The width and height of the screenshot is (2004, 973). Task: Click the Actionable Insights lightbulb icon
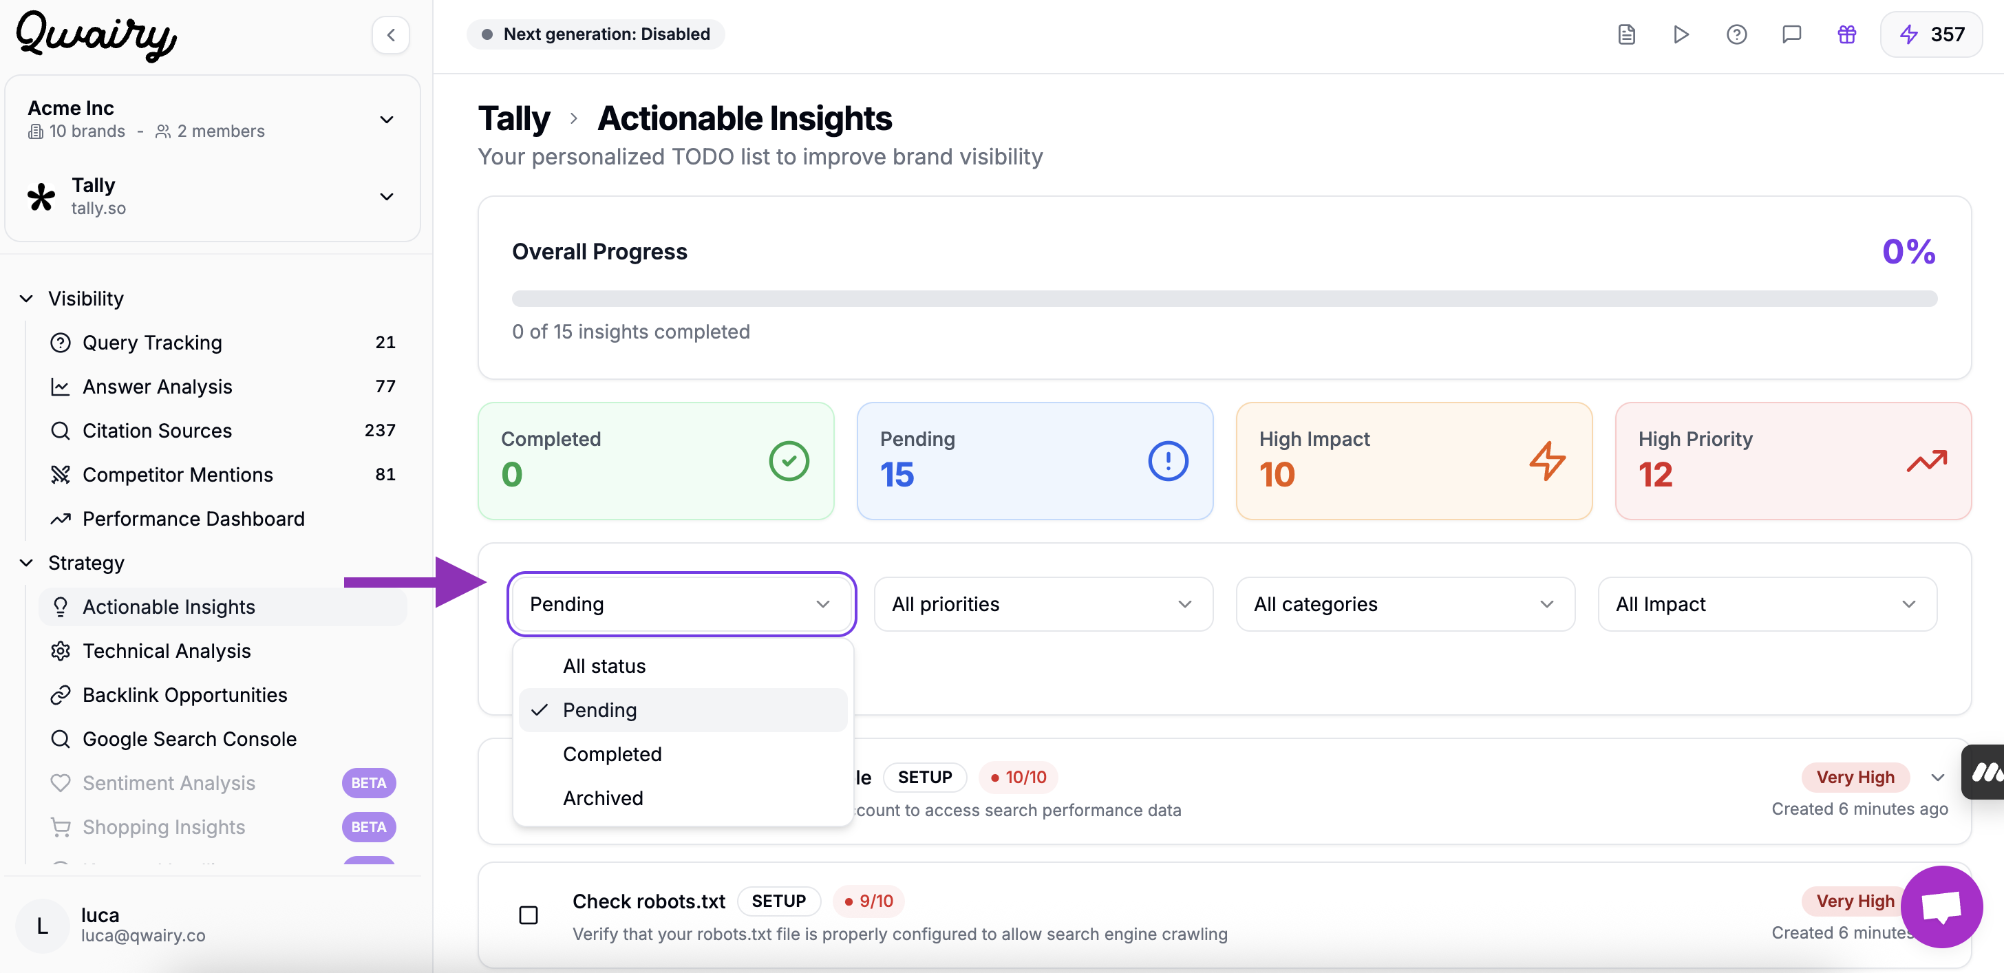(60, 607)
